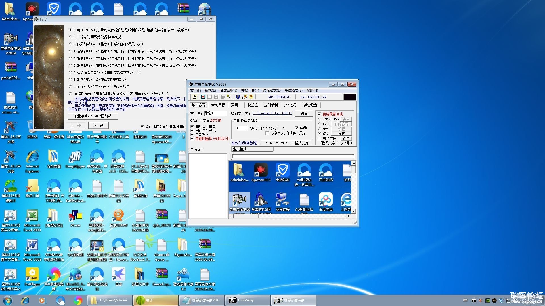Select the DeepRipper desktop icon
Viewport: 545px width, 306px height.
pyautogui.click(x=75, y=159)
